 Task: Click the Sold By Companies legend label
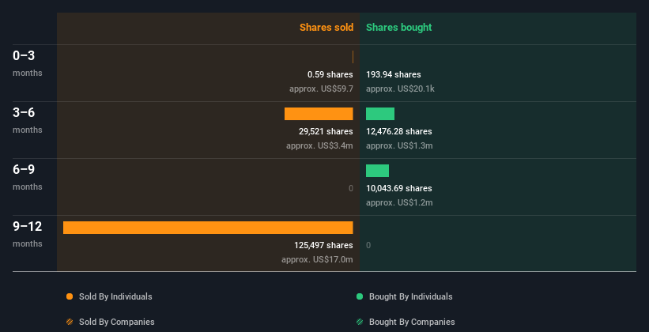tap(117, 322)
